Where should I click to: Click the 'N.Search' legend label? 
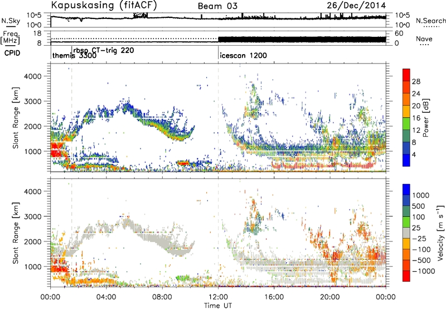[x=431, y=21]
